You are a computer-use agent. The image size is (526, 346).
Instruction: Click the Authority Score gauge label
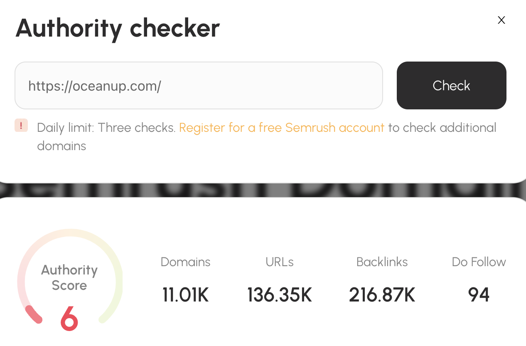tap(69, 277)
